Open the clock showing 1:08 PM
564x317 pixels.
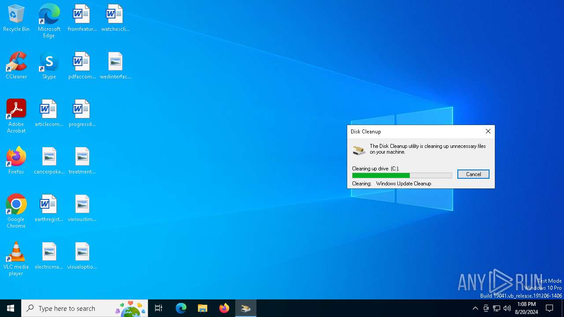click(x=527, y=308)
